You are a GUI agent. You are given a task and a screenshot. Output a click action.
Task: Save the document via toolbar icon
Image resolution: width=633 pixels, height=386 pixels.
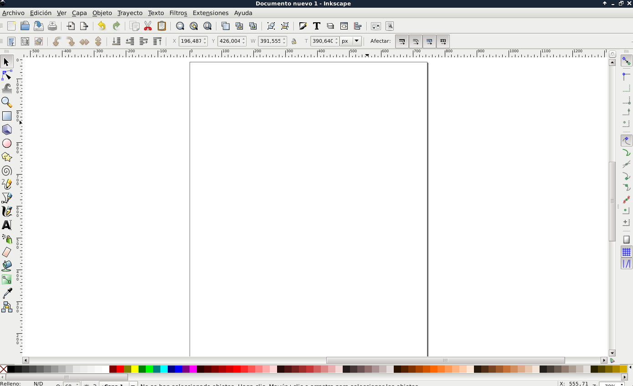[39, 26]
